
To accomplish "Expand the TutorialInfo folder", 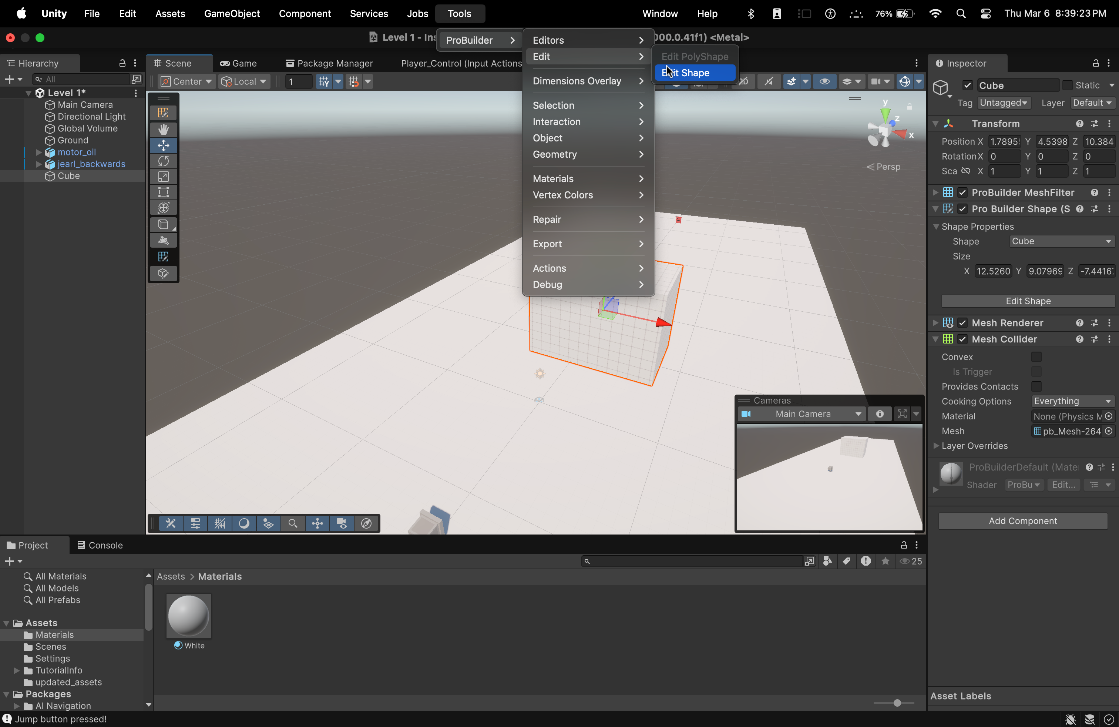I will pyautogui.click(x=17, y=671).
